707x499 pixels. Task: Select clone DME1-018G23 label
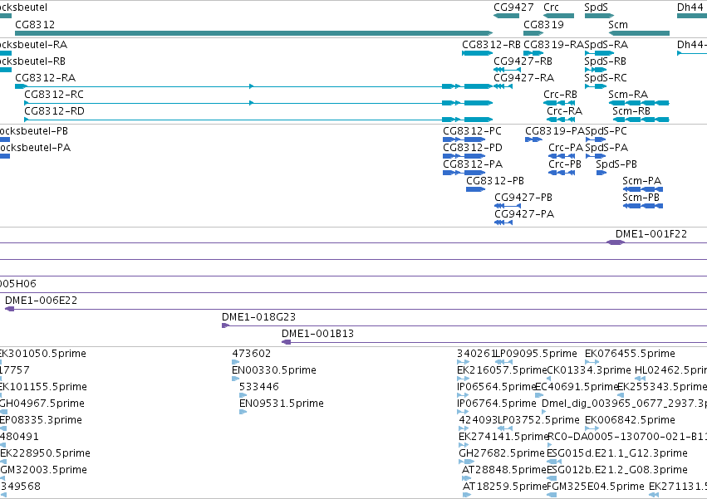coord(259,317)
